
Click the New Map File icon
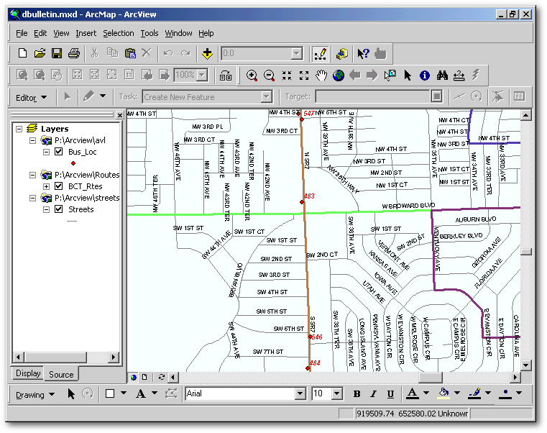tap(22, 53)
